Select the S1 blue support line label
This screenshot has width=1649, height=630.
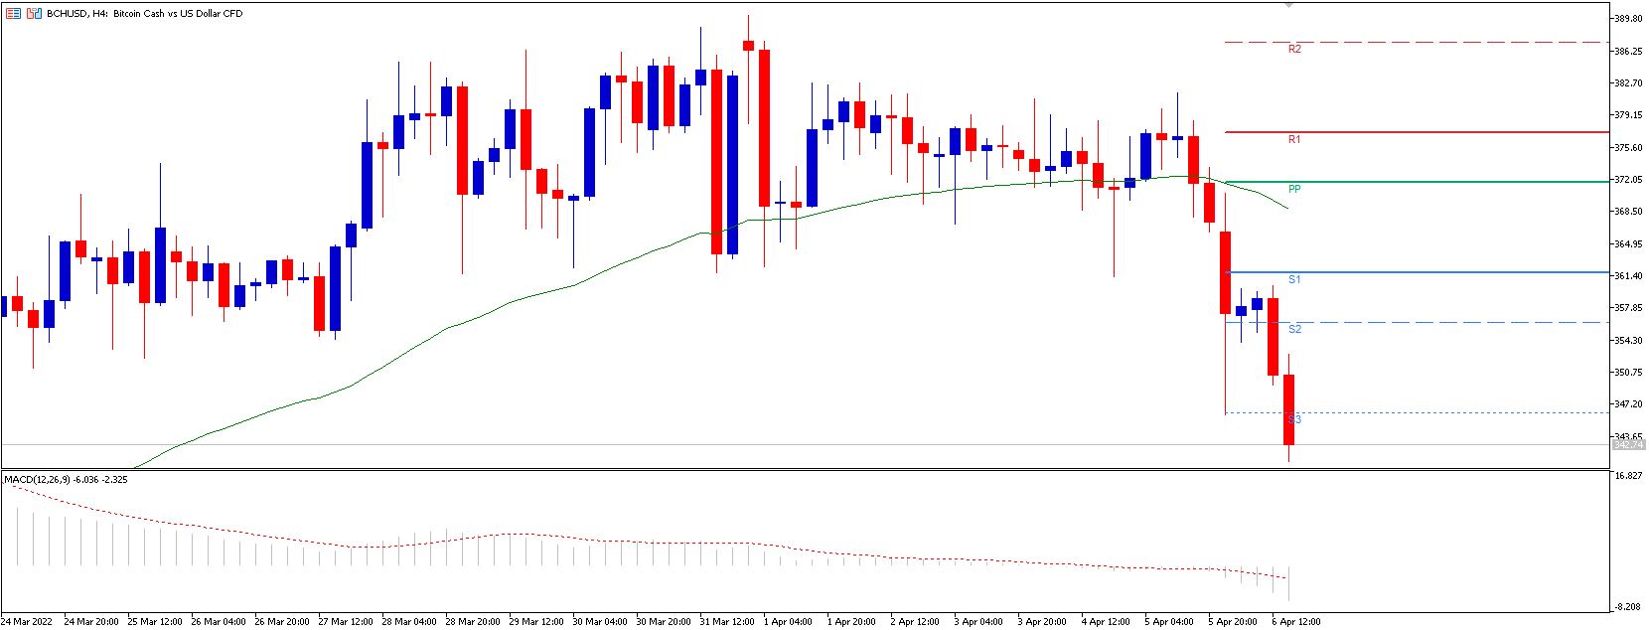point(1294,279)
